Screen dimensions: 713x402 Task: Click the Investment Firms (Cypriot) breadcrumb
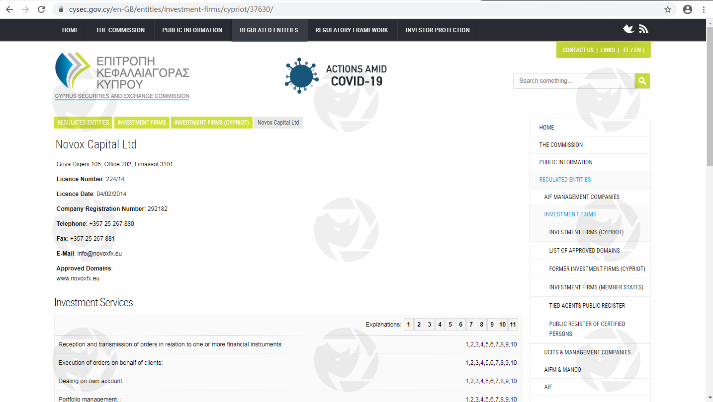tap(211, 123)
